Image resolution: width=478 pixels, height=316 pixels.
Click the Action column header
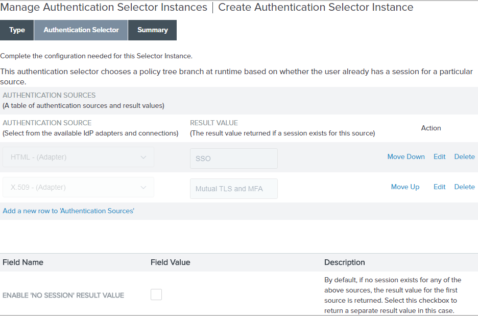click(x=431, y=128)
